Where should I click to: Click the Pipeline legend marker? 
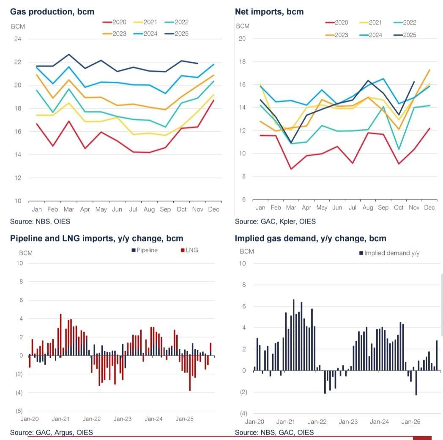click(x=134, y=250)
